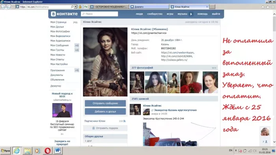The image size is (276, 155).
Task: Go to Моя Страница in sidebar
Action: (58, 22)
